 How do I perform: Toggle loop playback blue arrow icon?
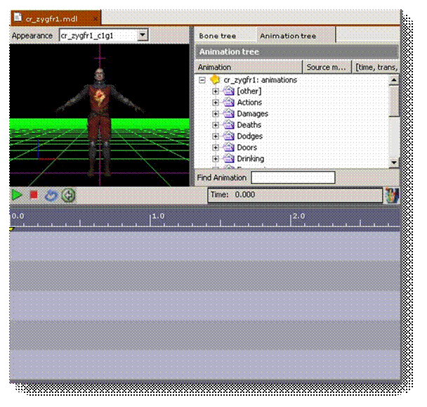click(x=51, y=195)
